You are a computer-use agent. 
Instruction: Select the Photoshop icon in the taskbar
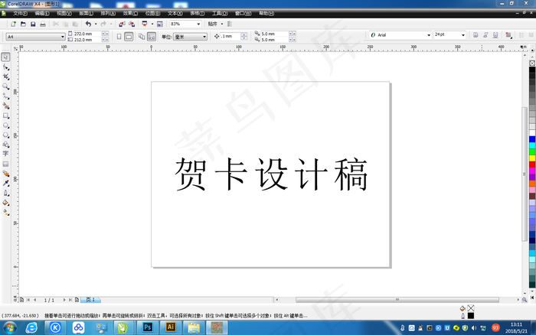[x=147, y=327]
